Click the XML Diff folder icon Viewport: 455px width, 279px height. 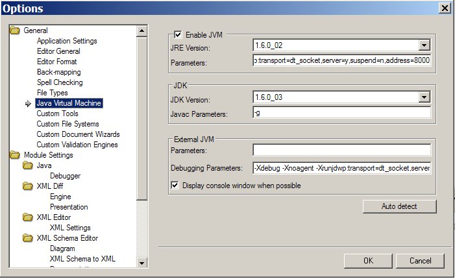28,186
